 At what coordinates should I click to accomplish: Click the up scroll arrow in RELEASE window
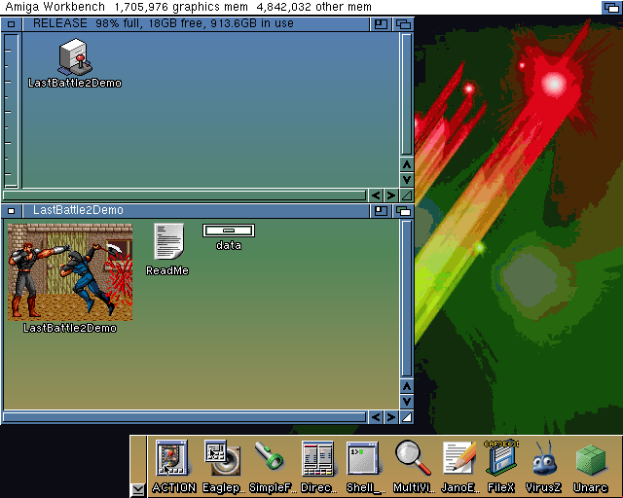tap(407, 164)
